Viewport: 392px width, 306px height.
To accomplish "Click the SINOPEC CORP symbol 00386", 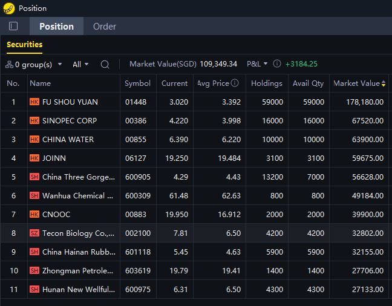I will [136, 120].
